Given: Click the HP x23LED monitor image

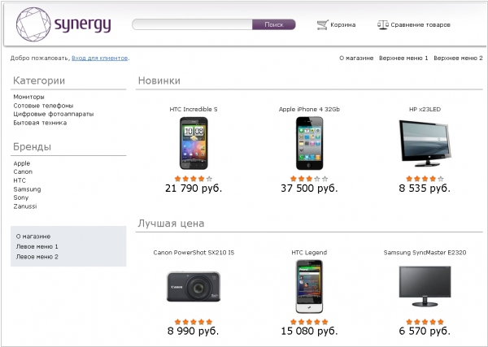Looking at the screenshot, I should coord(425,143).
